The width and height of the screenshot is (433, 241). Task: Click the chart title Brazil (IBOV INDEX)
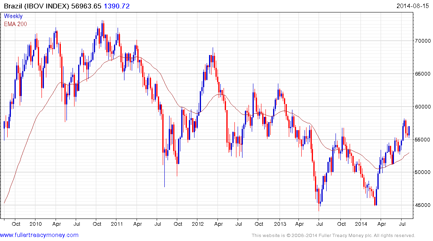coord(36,6)
